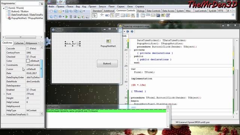Click the object inspector vertical scrollbar

coord(41,69)
